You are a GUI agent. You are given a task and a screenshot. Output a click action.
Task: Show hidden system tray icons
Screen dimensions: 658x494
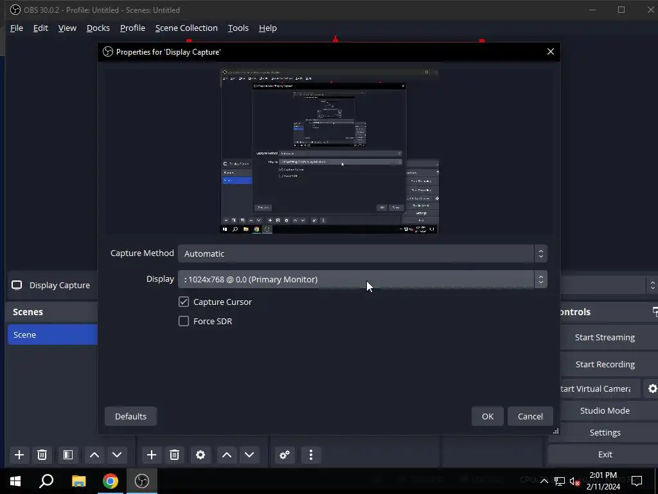coord(544,481)
